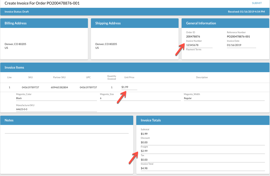
Task: Click the Partner SKU value 609465382804
Action: (x=59, y=87)
